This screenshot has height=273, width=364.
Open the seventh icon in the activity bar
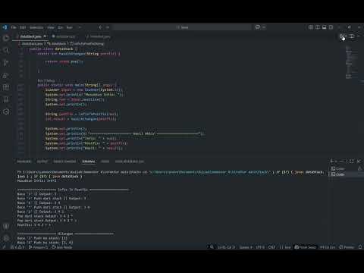point(6,111)
